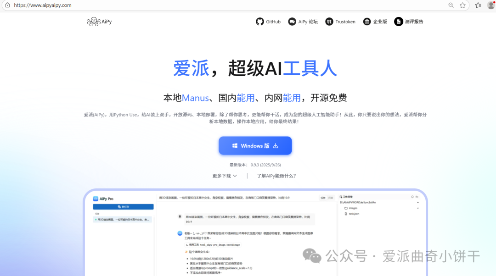Open the 测评报告 link
Screen dimensions: 496x276
point(409,22)
